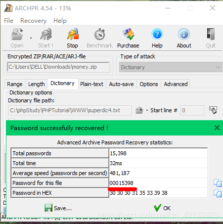Open the About info icon
Screen dimensions: 223x224
[x=184, y=34]
